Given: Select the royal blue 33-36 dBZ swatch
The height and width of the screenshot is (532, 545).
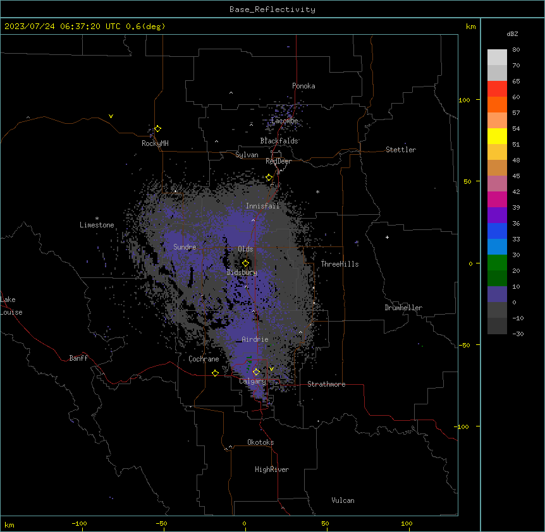Looking at the screenshot, I should tap(497, 231).
